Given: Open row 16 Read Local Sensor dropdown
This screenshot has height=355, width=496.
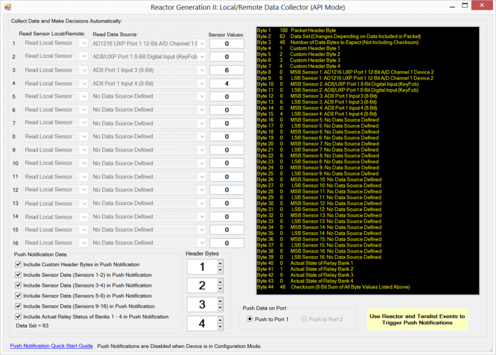Looking at the screenshot, I should (x=56, y=243).
